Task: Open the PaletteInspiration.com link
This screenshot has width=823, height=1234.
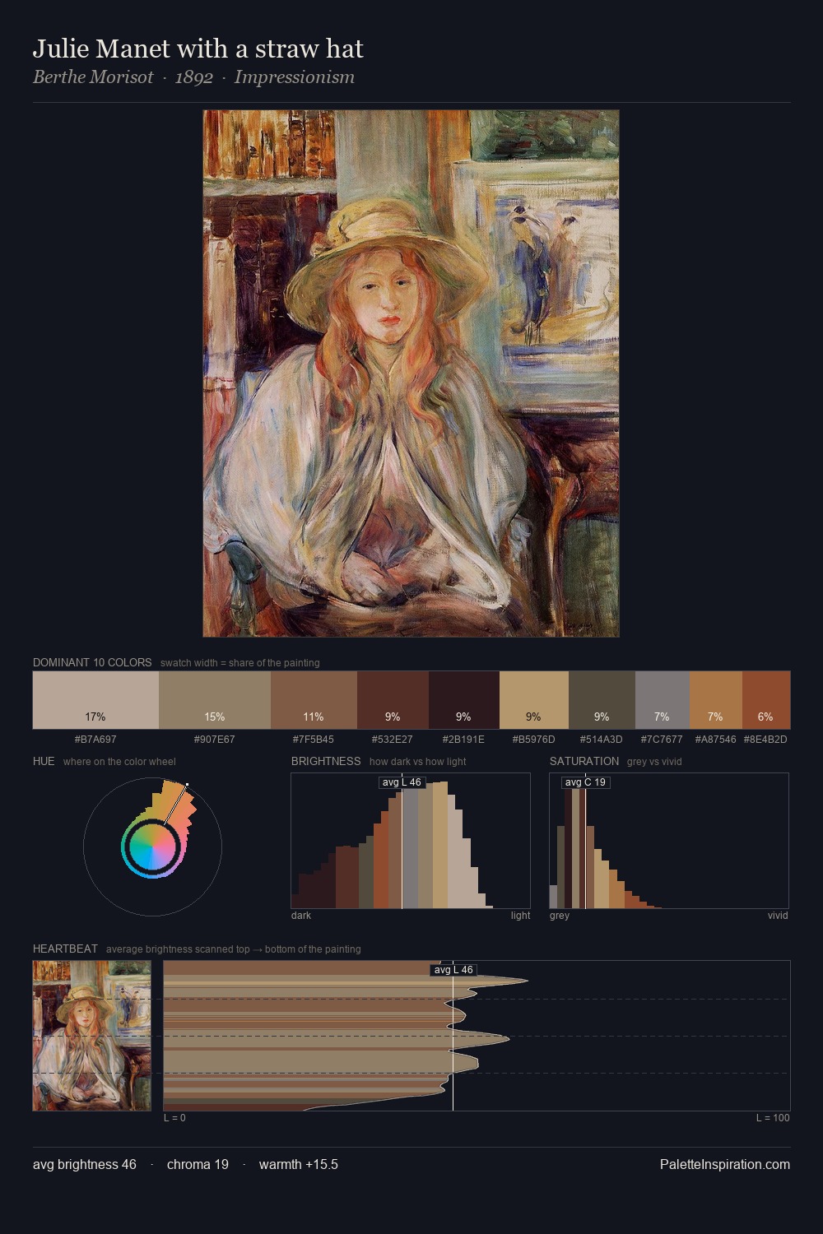Action: pos(725,1164)
